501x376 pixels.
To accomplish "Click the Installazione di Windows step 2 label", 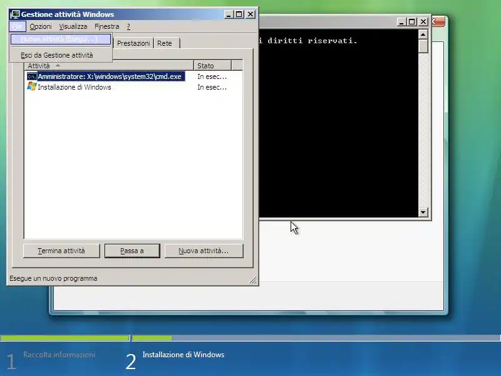I will [183, 355].
